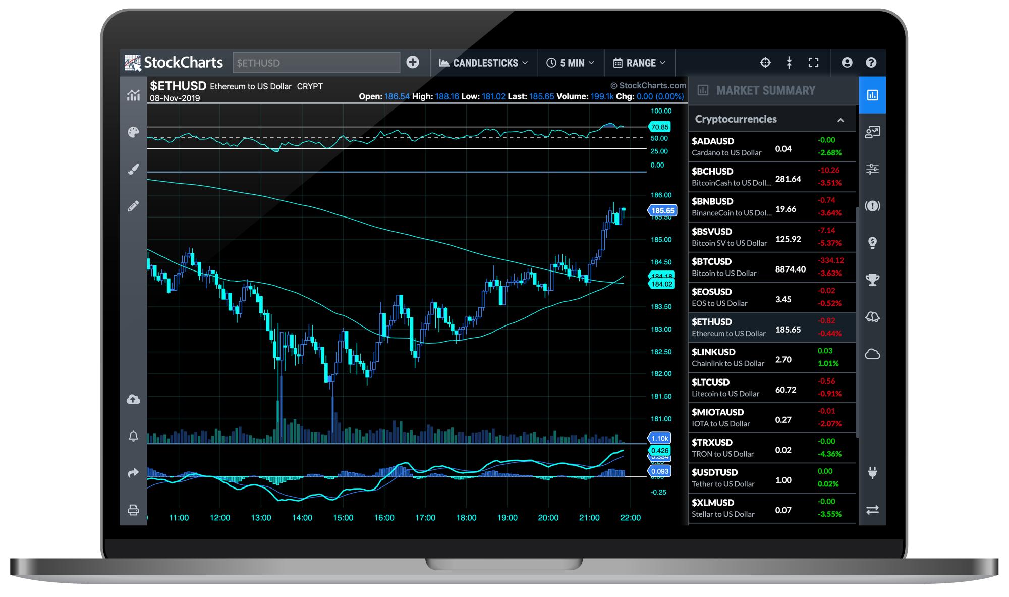
Task: Click the $ETHUSD symbol input field
Action: [x=316, y=63]
